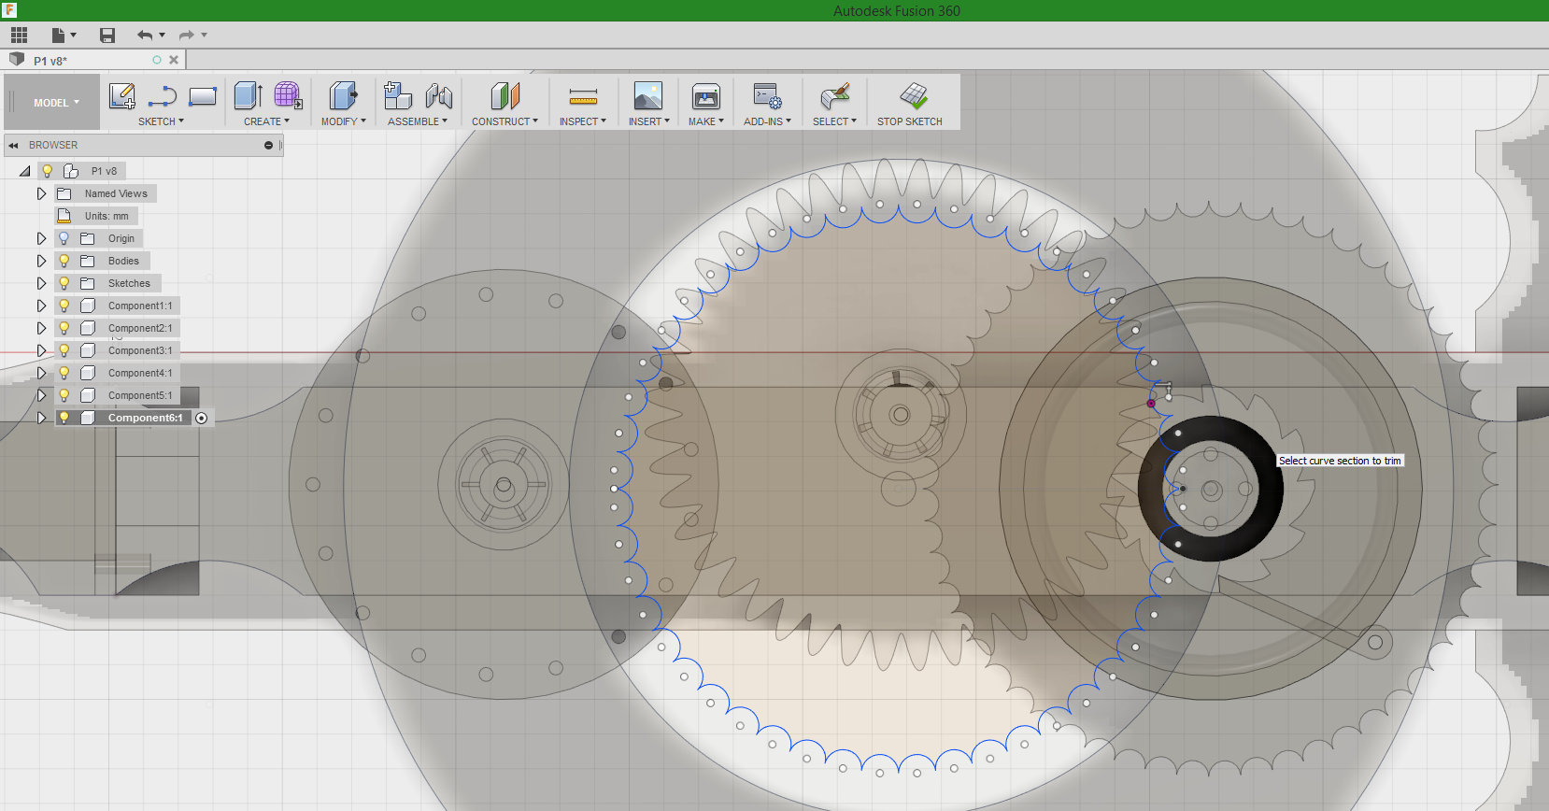1549x811 pixels.
Task: Select the Select tool icon
Action: pyautogui.click(x=835, y=95)
